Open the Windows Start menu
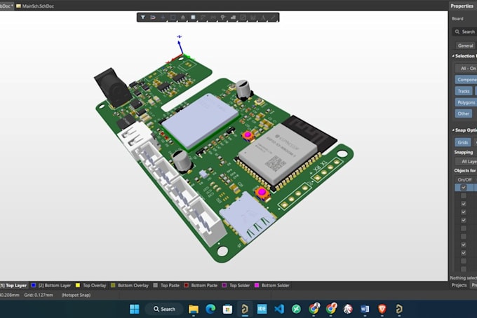477x318 pixels. (134, 309)
